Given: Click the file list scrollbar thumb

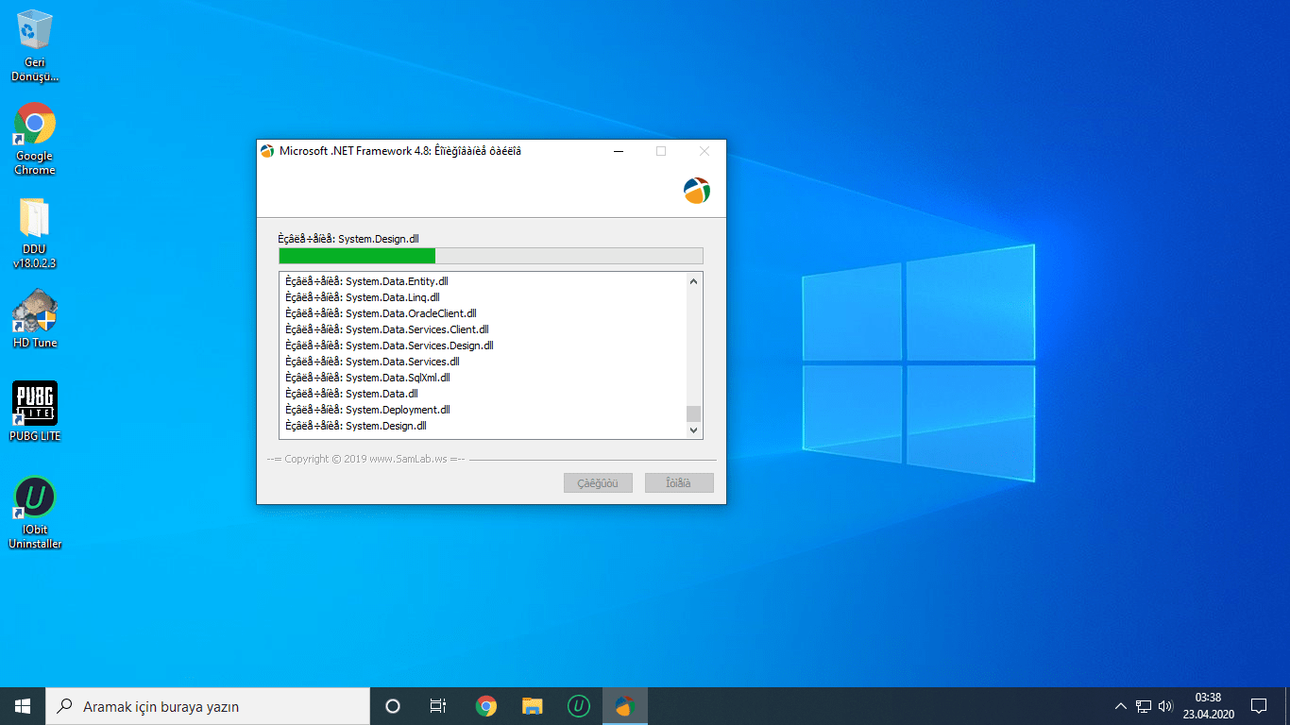Looking at the screenshot, I should click(x=694, y=413).
